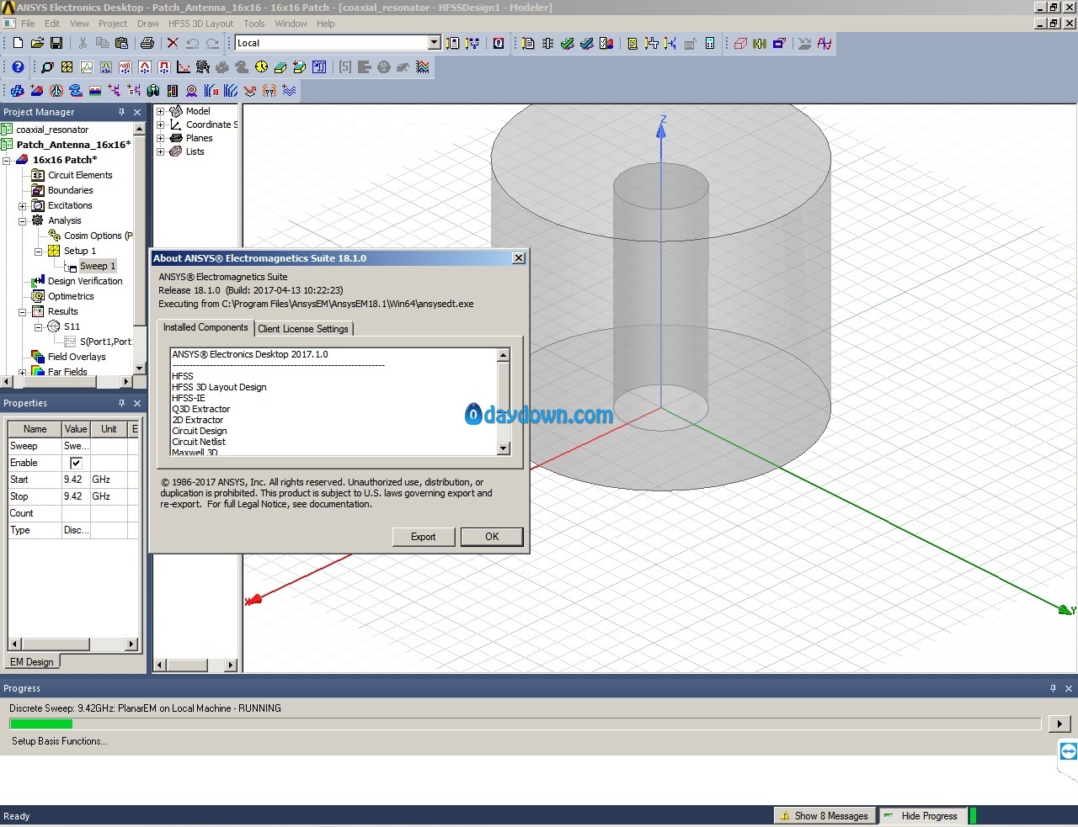Click the blue checkmark Analyze All icon
This screenshot has height=827, width=1078.
pyautogui.click(x=586, y=43)
